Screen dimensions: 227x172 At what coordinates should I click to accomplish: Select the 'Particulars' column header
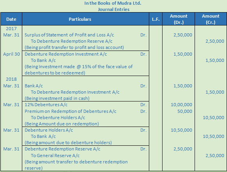click(x=86, y=19)
